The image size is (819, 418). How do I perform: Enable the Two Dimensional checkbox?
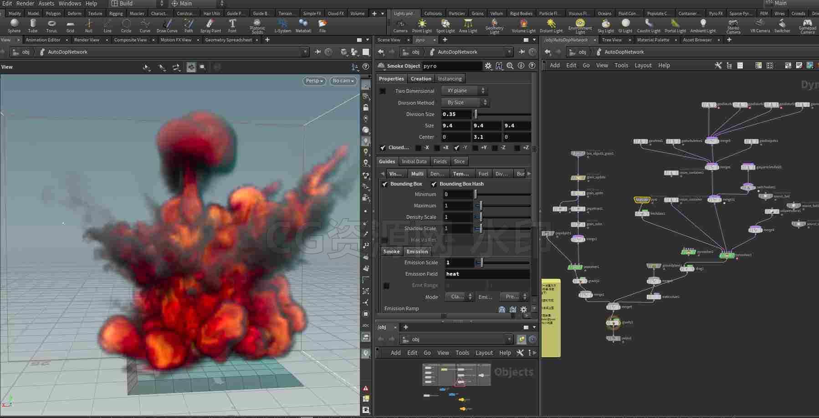(383, 91)
